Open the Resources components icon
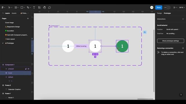The width and height of the screenshot is (186, 104). [39, 8]
